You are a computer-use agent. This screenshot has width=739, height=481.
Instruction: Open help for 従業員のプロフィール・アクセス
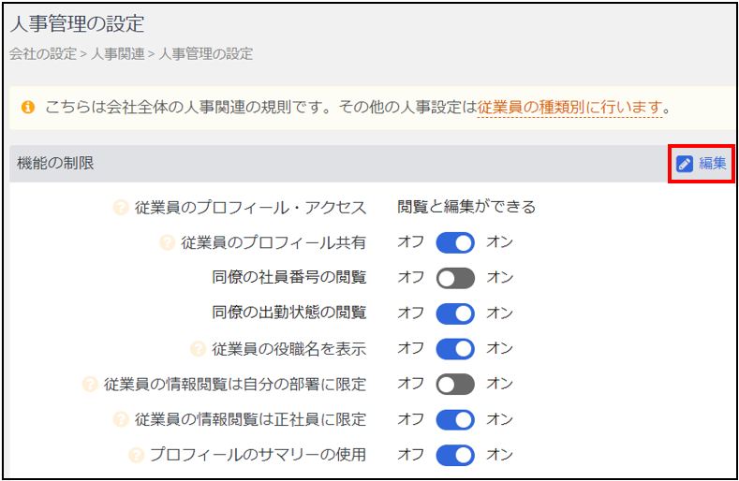pos(121,208)
